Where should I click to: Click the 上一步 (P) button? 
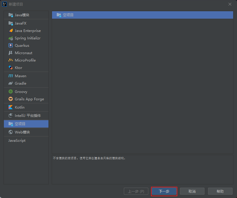click(x=136, y=191)
